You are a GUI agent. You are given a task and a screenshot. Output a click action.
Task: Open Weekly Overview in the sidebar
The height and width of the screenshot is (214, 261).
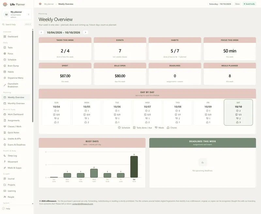16,97
